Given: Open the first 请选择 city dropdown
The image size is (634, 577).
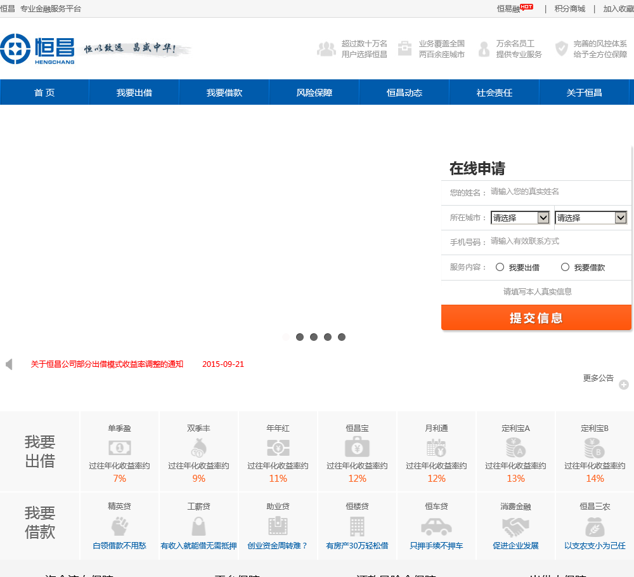Looking at the screenshot, I should (520, 218).
